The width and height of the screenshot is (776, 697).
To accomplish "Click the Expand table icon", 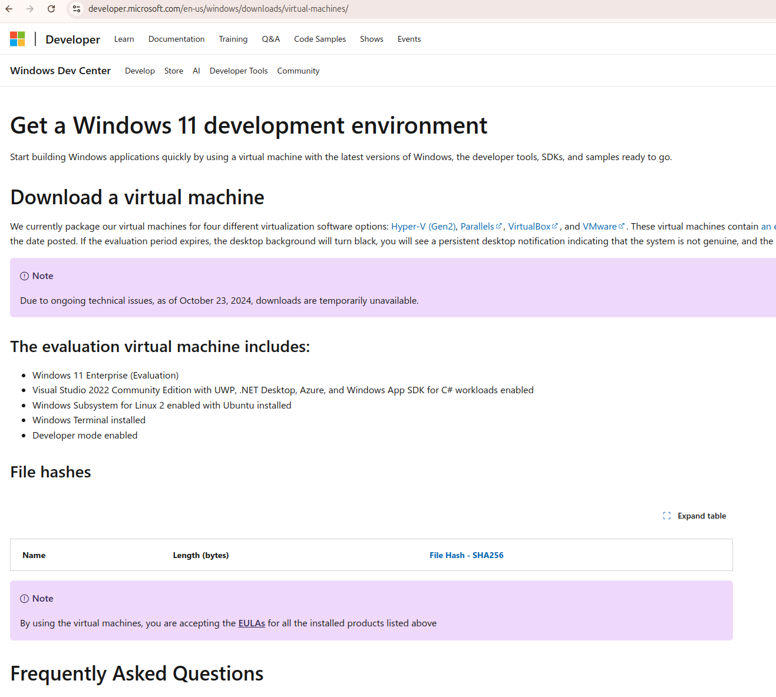I will pos(666,515).
